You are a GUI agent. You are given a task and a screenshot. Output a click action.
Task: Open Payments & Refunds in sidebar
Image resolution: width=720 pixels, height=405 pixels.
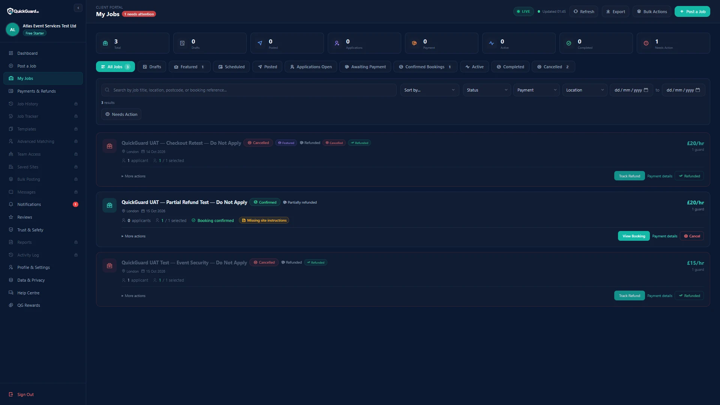pos(43,91)
